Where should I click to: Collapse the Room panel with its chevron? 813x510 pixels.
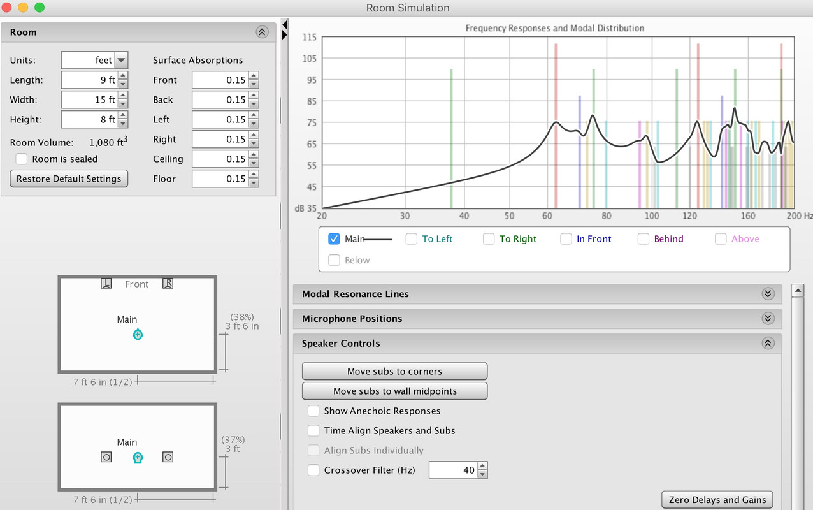point(262,32)
